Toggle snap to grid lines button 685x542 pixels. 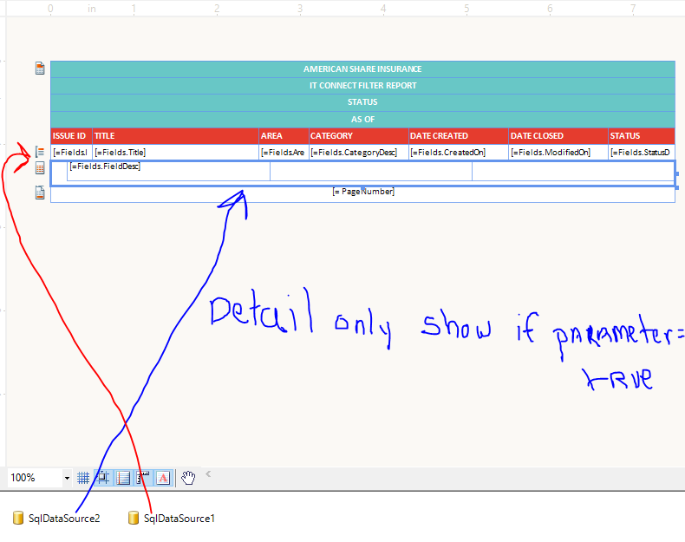[x=103, y=478]
